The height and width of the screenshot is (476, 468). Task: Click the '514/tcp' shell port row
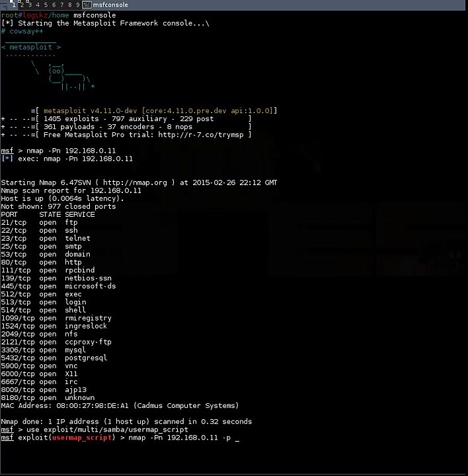pos(44,310)
